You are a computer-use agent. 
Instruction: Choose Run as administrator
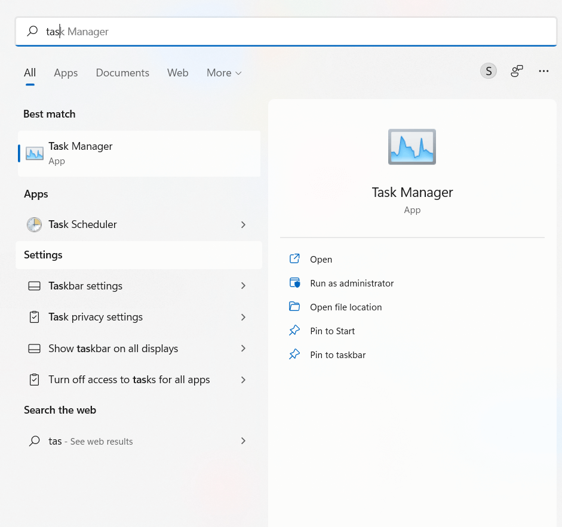coord(352,283)
